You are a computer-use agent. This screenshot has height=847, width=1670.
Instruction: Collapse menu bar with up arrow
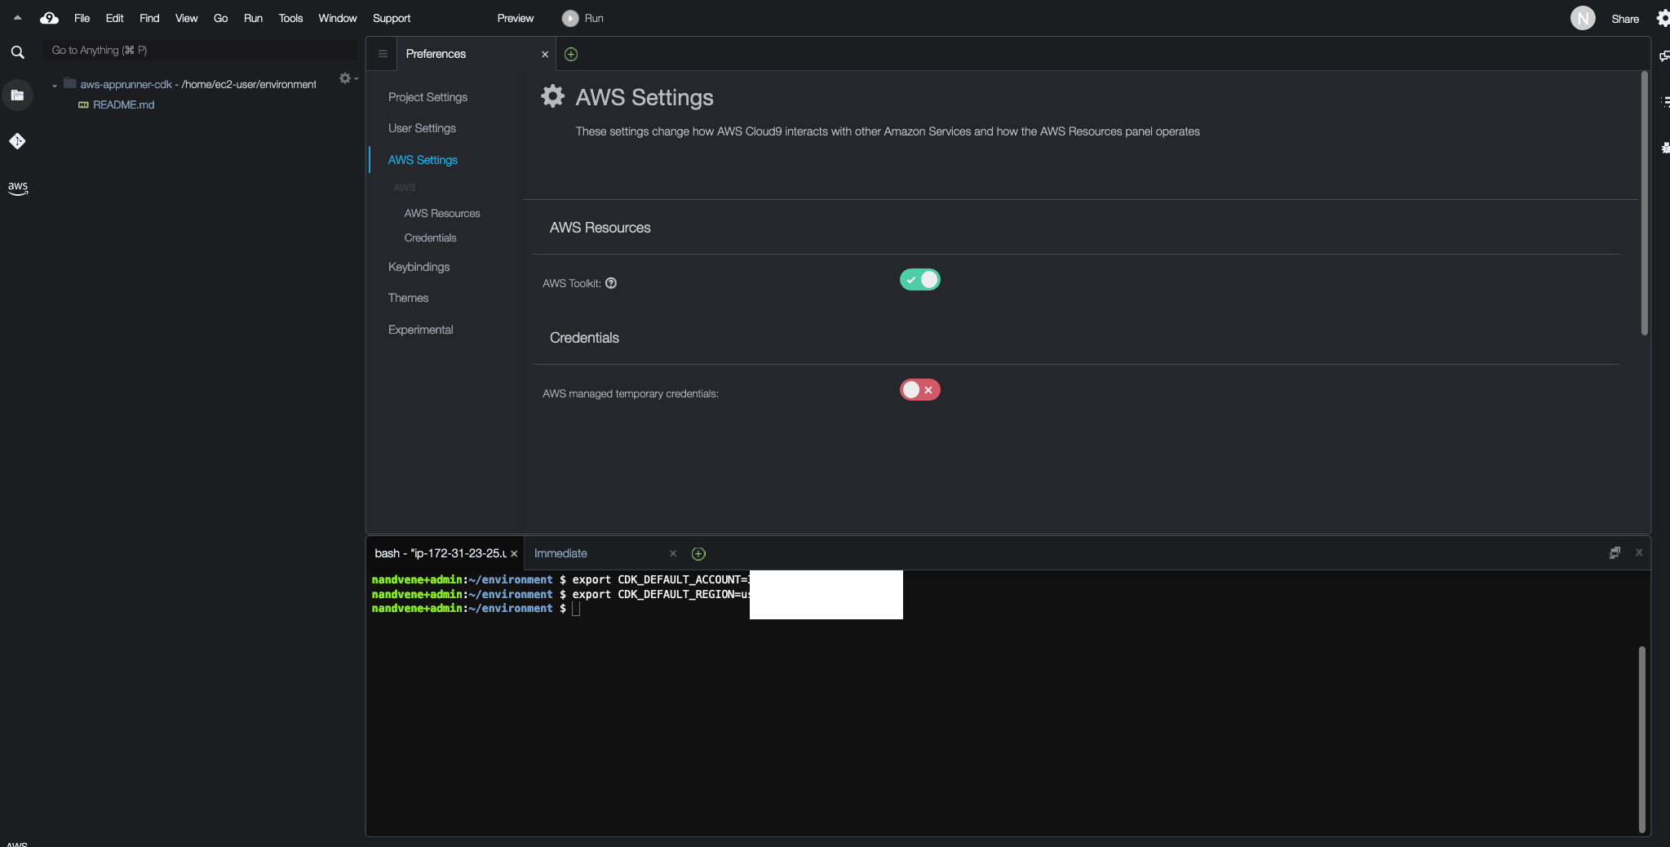(x=17, y=17)
